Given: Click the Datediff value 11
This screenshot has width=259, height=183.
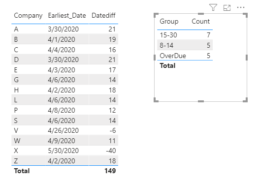Looking at the screenshot, I should pos(112,141).
